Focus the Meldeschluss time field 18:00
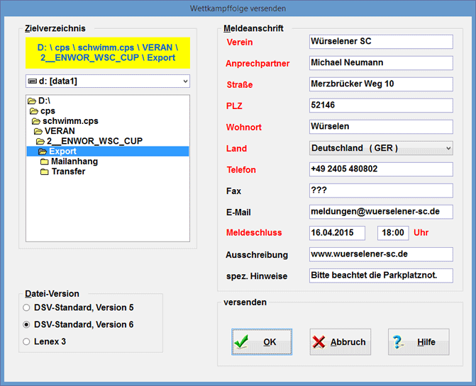Viewport: 476px width, 386px height. coord(393,233)
